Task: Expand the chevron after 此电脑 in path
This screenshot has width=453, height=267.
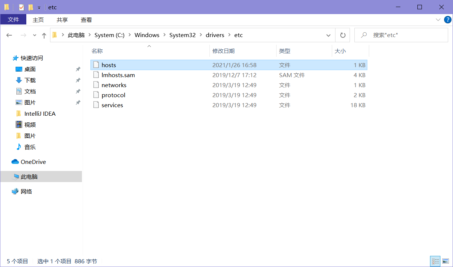Action: 90,35
